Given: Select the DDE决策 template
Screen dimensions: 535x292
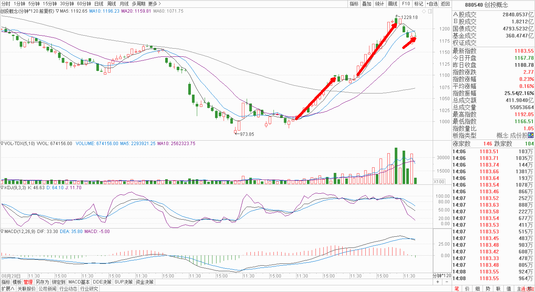Looking at the screenshot, I should point(102,282).
